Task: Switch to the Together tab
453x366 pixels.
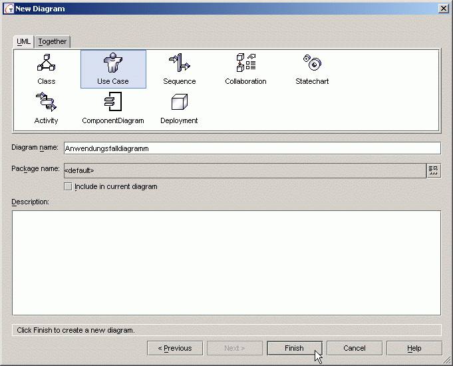Action: (53, 41)
